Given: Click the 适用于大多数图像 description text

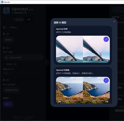Looking at the screenshot, I should [64, 32].
